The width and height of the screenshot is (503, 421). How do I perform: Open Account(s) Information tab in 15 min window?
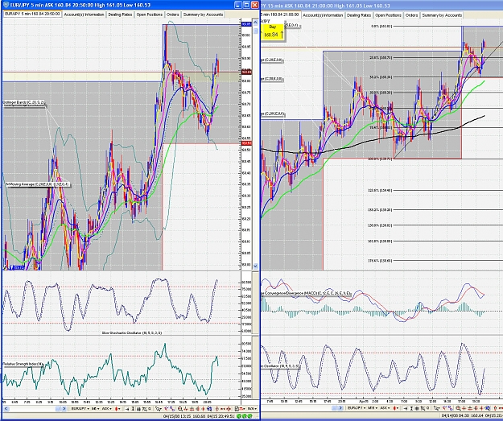click(x=323, y=15)
